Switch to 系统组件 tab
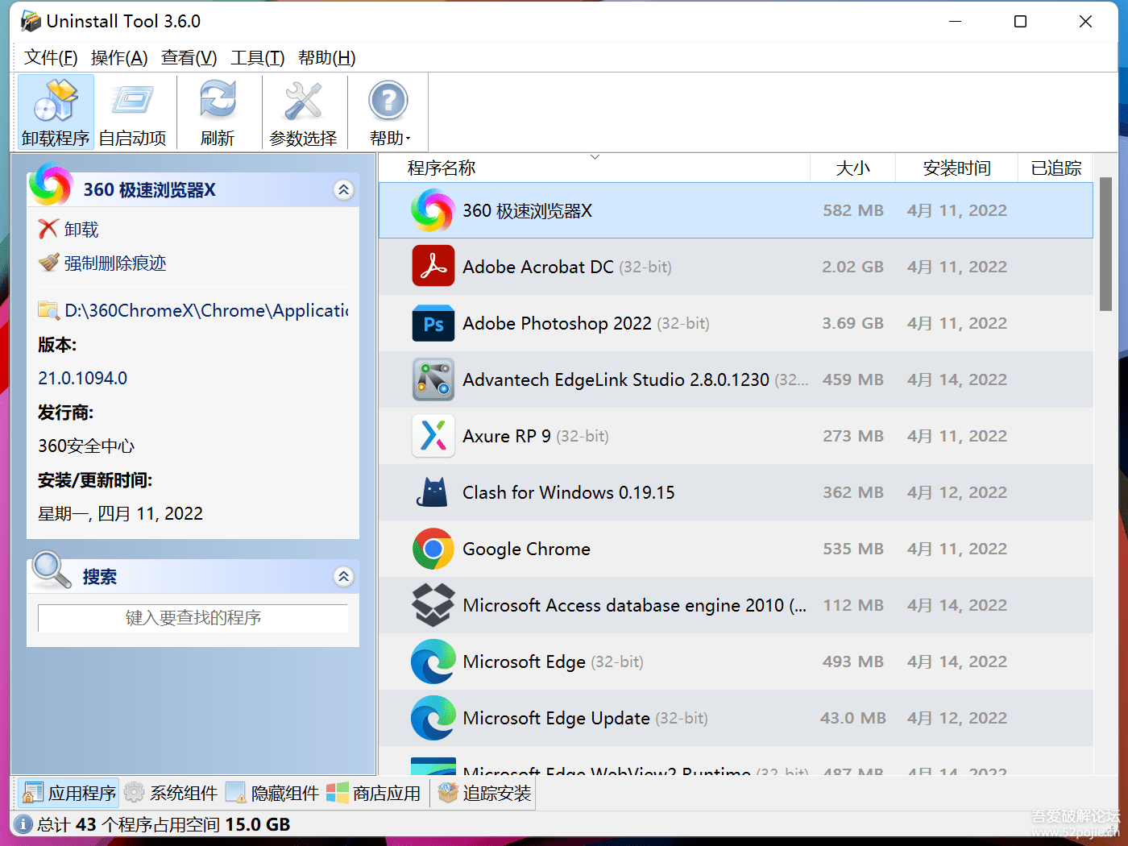This screenshot has width=1128, height=846. coord(171,794)
